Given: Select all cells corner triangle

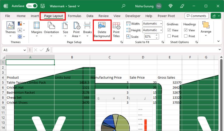Looking at the screenshot, I should coord(4,57).
